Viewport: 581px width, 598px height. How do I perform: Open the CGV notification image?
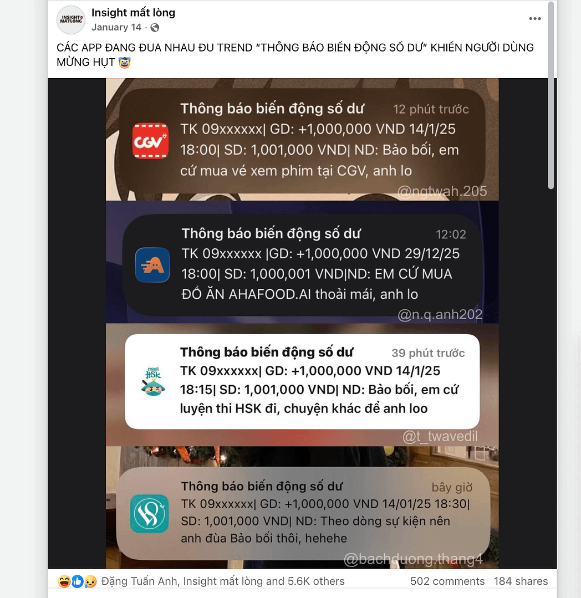point(302,140)
